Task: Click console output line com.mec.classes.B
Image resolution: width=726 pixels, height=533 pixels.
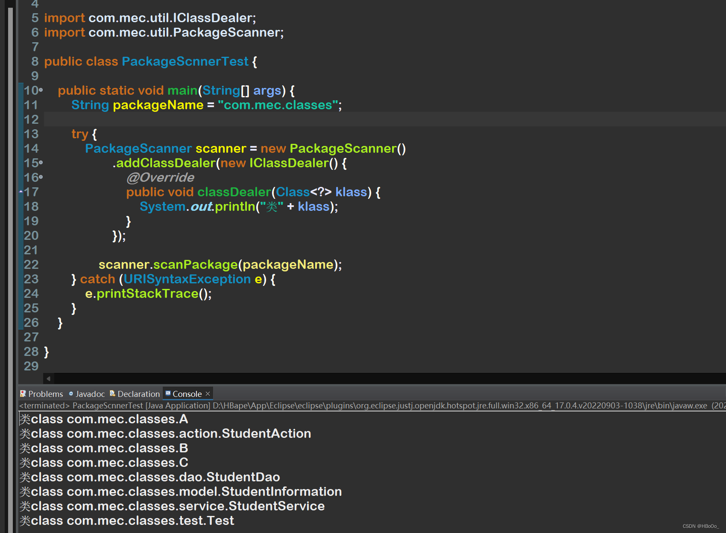Action: (x=104, y=448)
